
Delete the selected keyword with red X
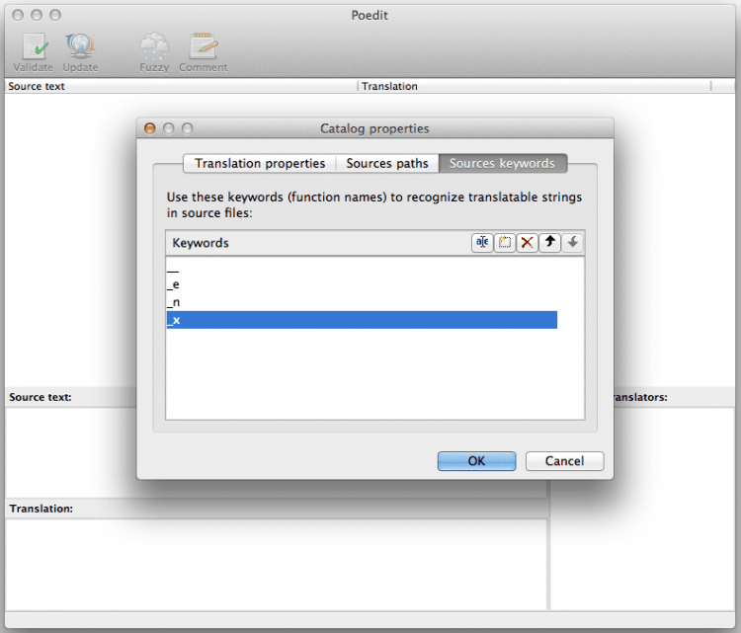[x=528, y=243]
